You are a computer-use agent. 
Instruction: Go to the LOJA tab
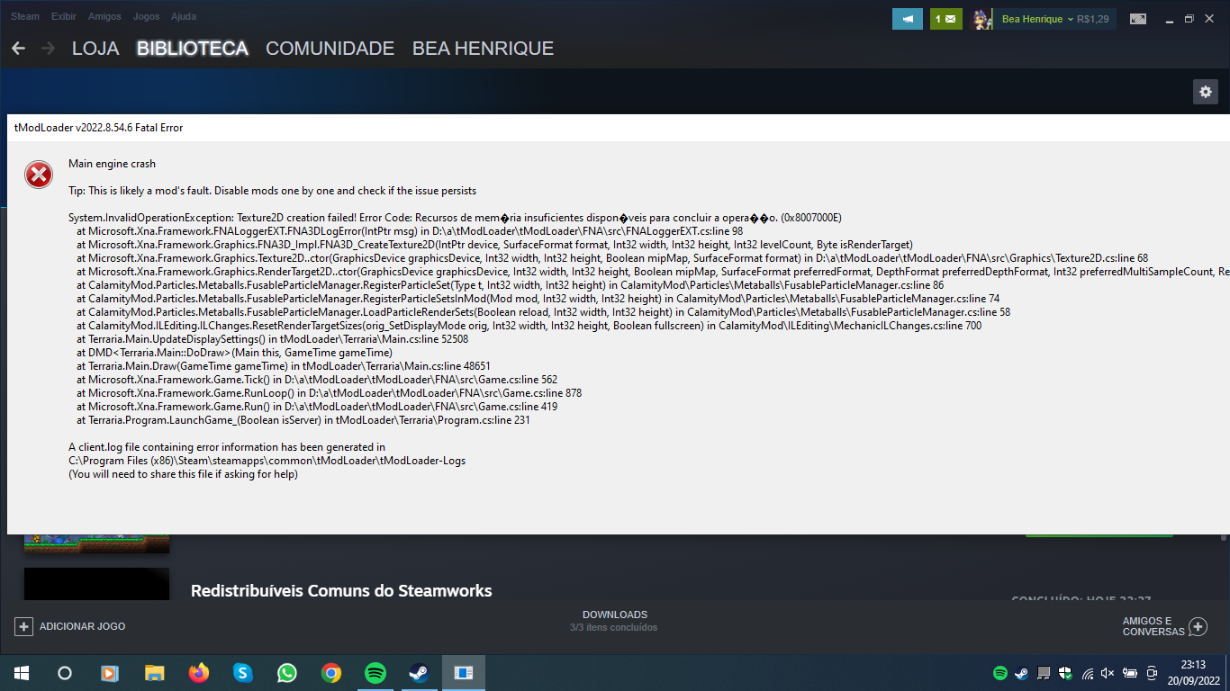click(x=95, y=49)
